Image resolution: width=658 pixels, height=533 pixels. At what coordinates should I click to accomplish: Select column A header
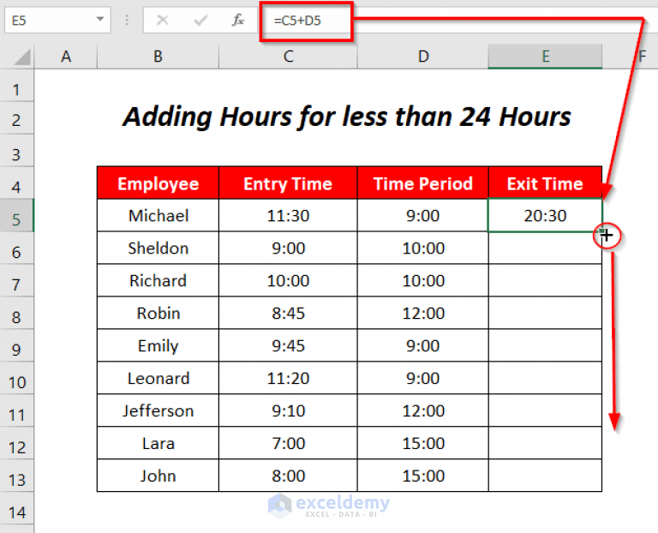coord(65,57)
